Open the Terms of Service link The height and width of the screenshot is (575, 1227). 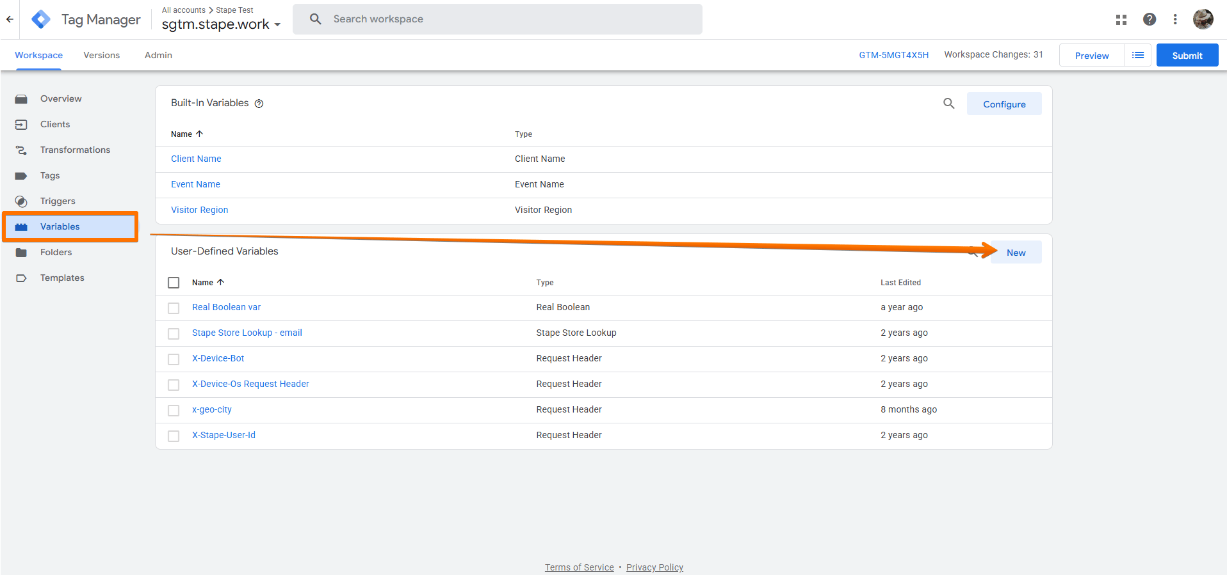point(579,567)
